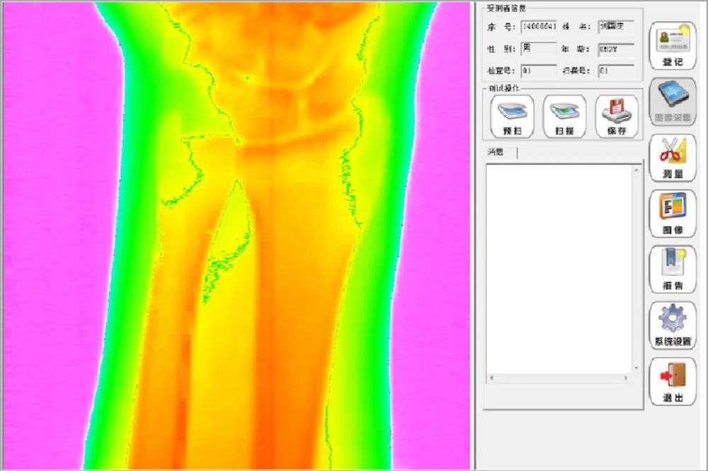The image size is (708, 471).
Task: Click the 姓名 name field
Action: [x=615, y=27]
